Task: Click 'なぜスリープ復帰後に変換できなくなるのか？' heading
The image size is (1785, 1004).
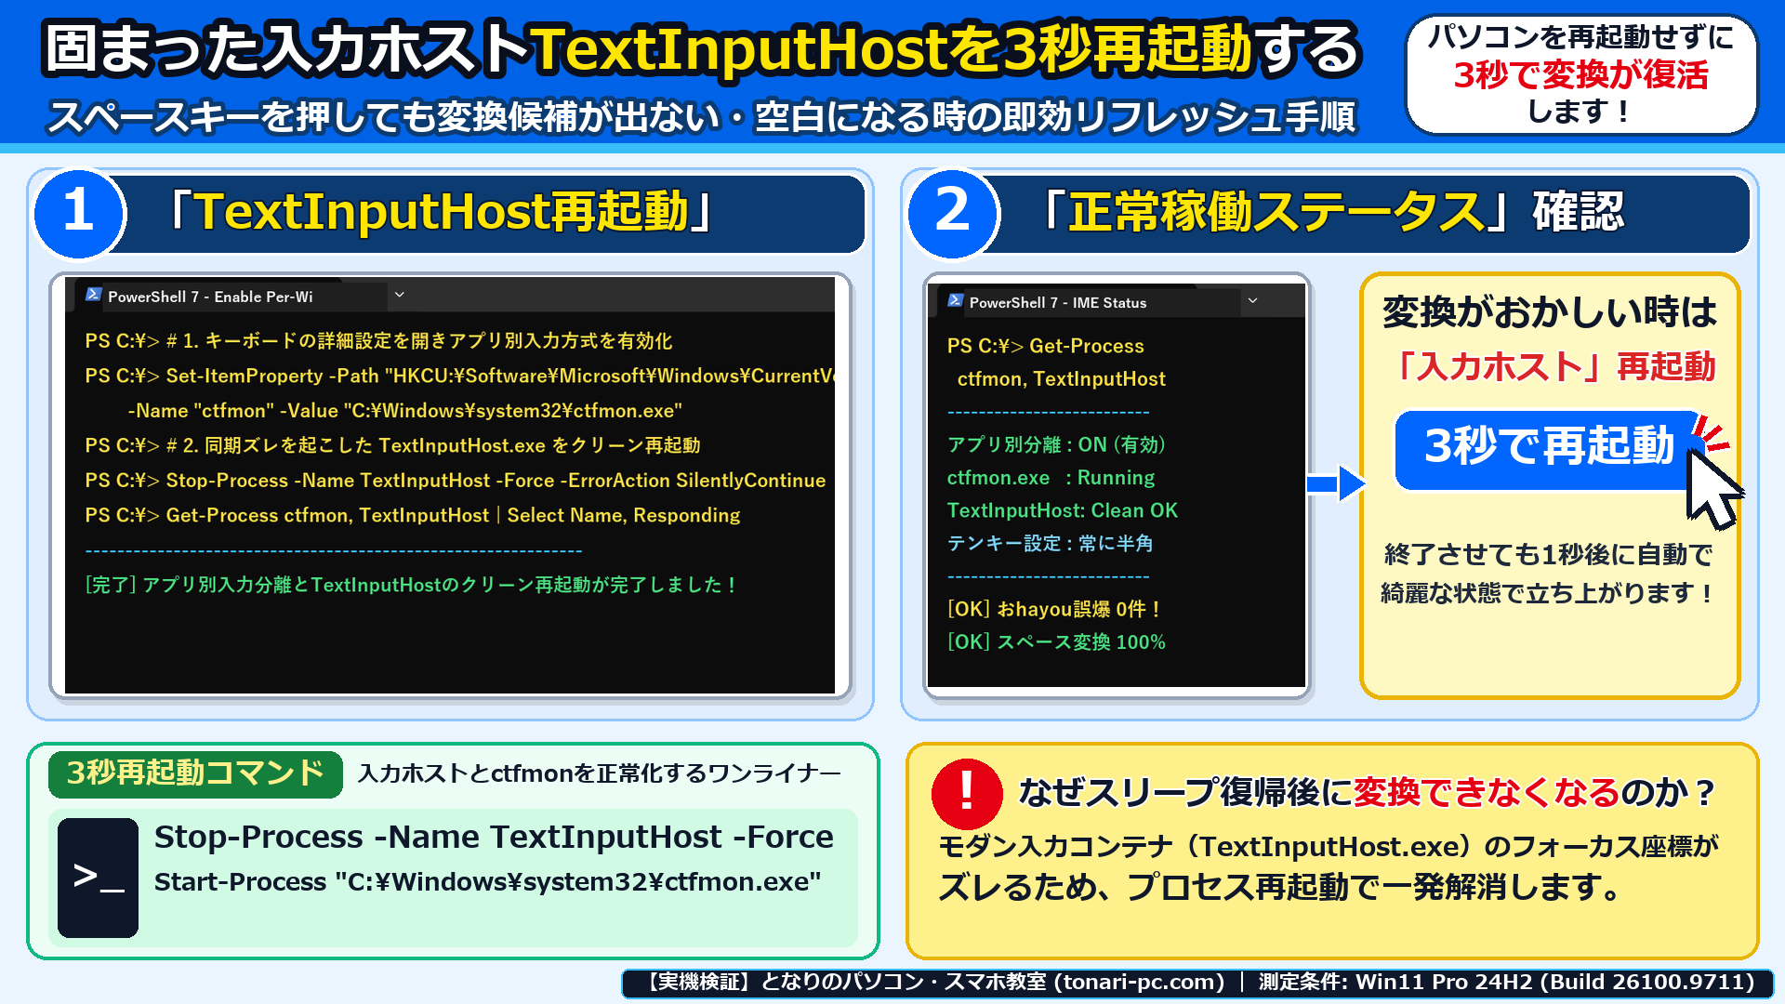Action: [x=1368, y=792]
